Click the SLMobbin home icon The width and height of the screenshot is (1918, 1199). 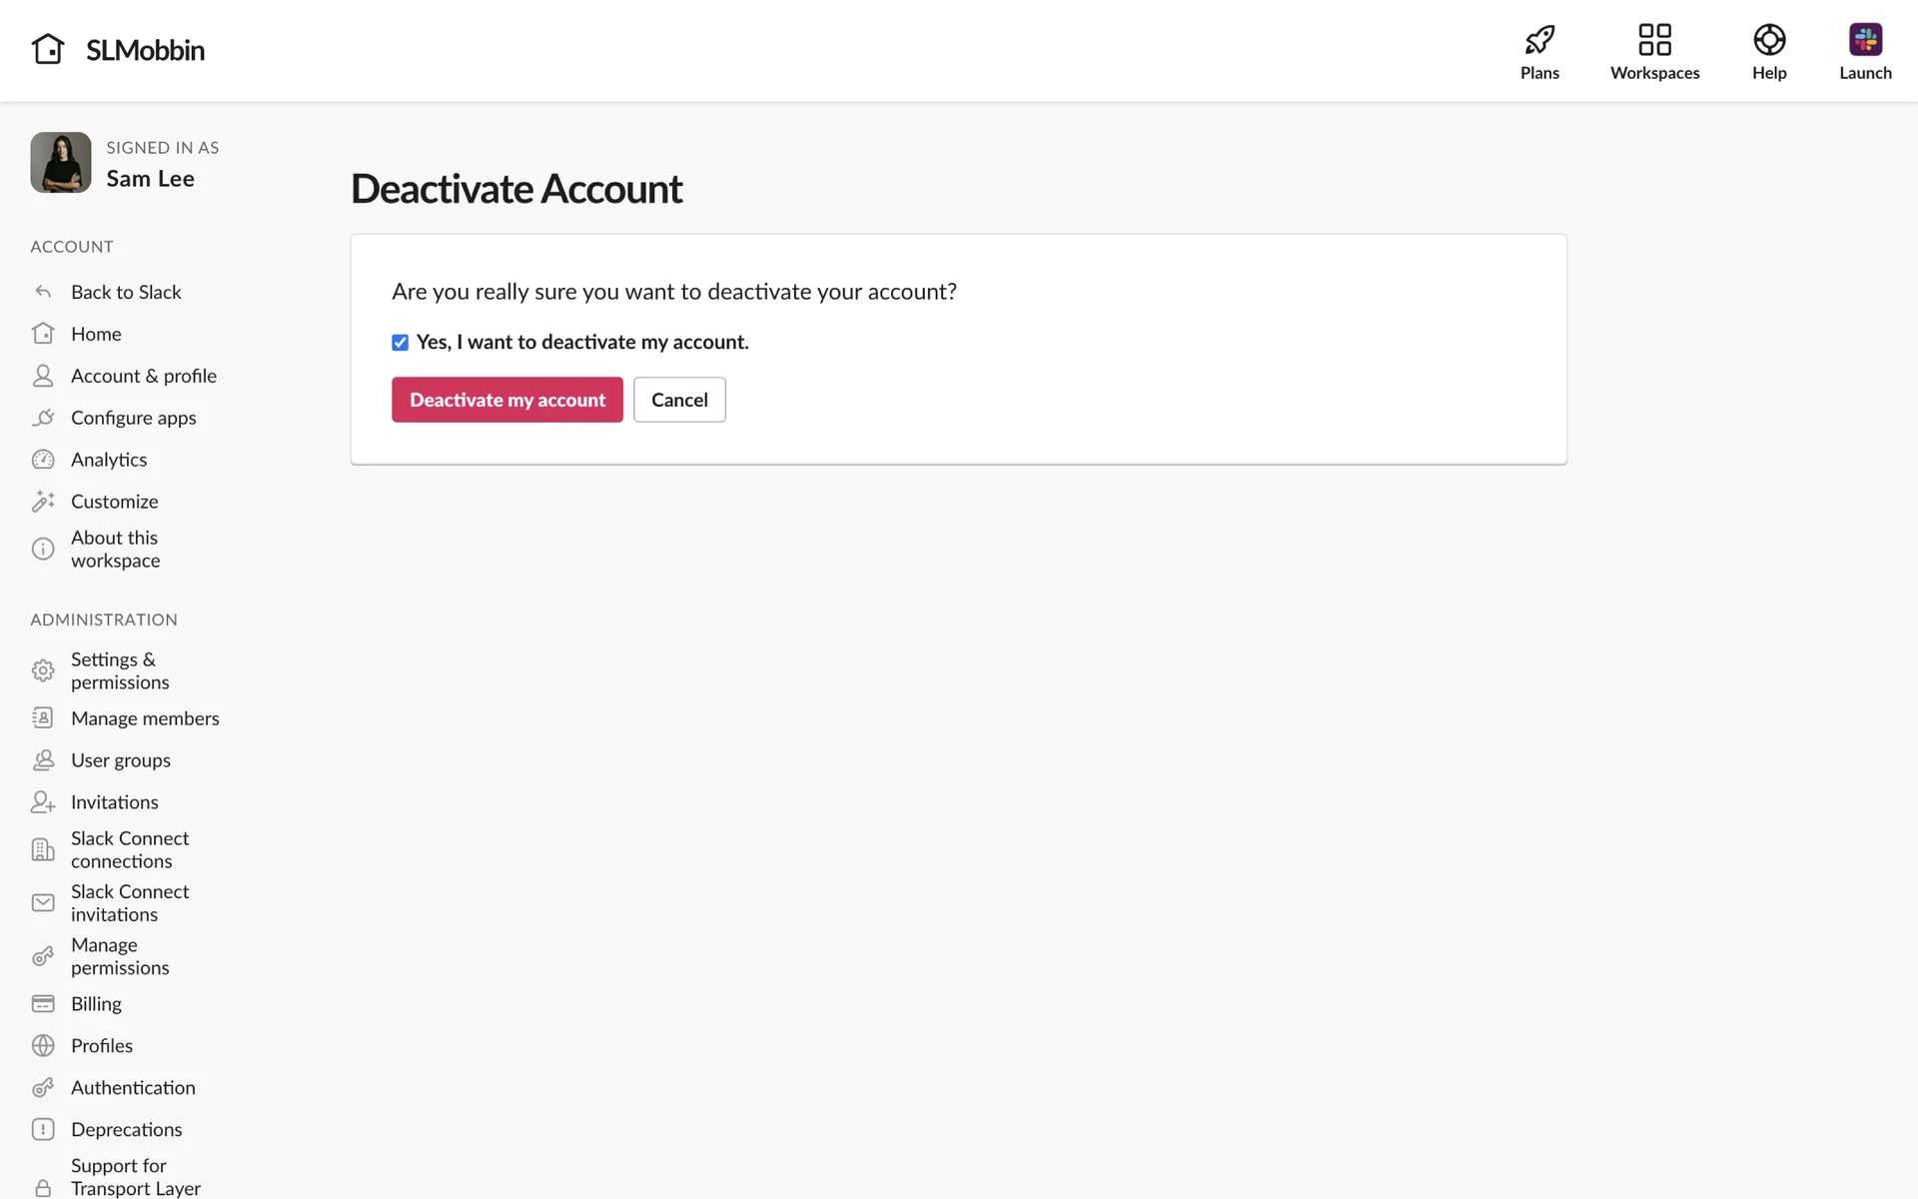pyautogui.click(x=48, y=49)
